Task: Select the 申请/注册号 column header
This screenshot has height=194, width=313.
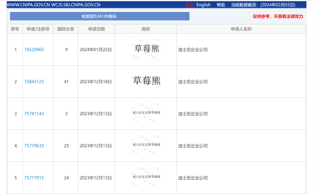Action: click(38, 29)
